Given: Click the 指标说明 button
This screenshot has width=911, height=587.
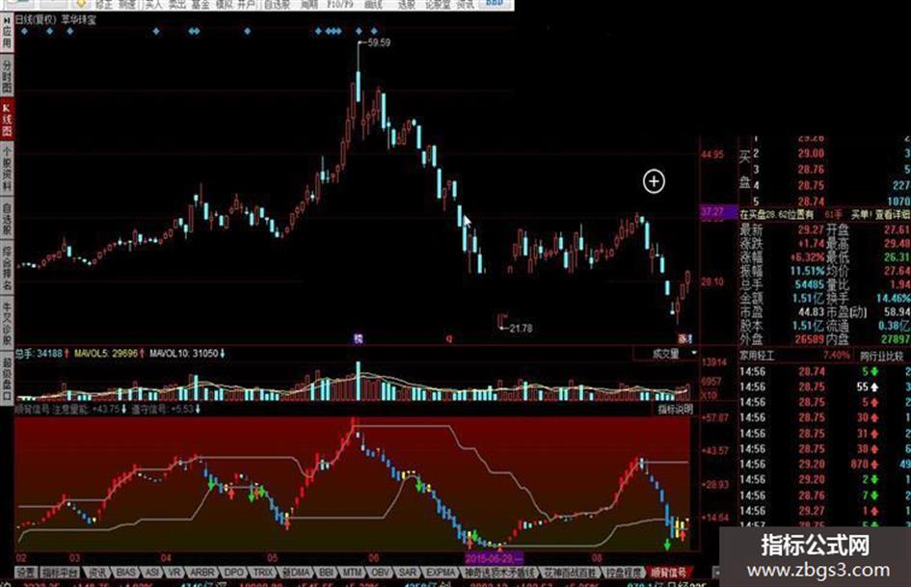Looking at the screenshot, I should (676, 409).
